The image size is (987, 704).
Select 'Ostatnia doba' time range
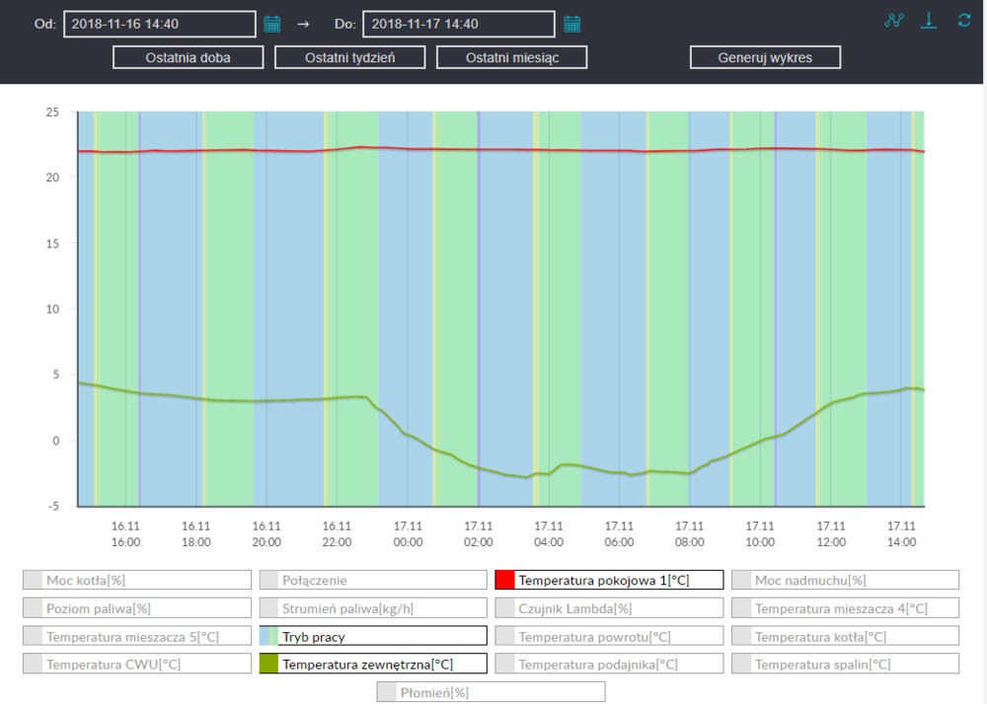(188, 57)
